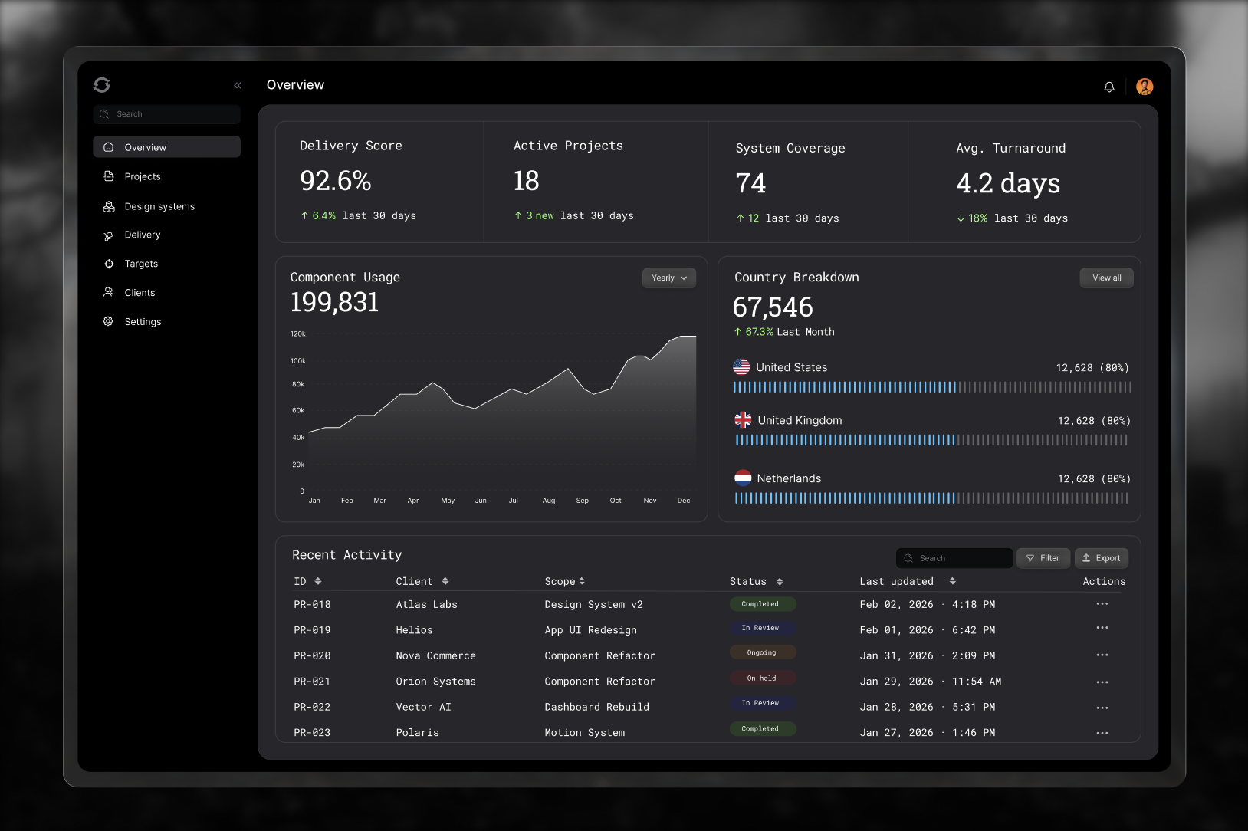Screen dimensions: 1248x831
Task: Open the Filter options in Recent Activity
Action: click(x=1043, y=558)
